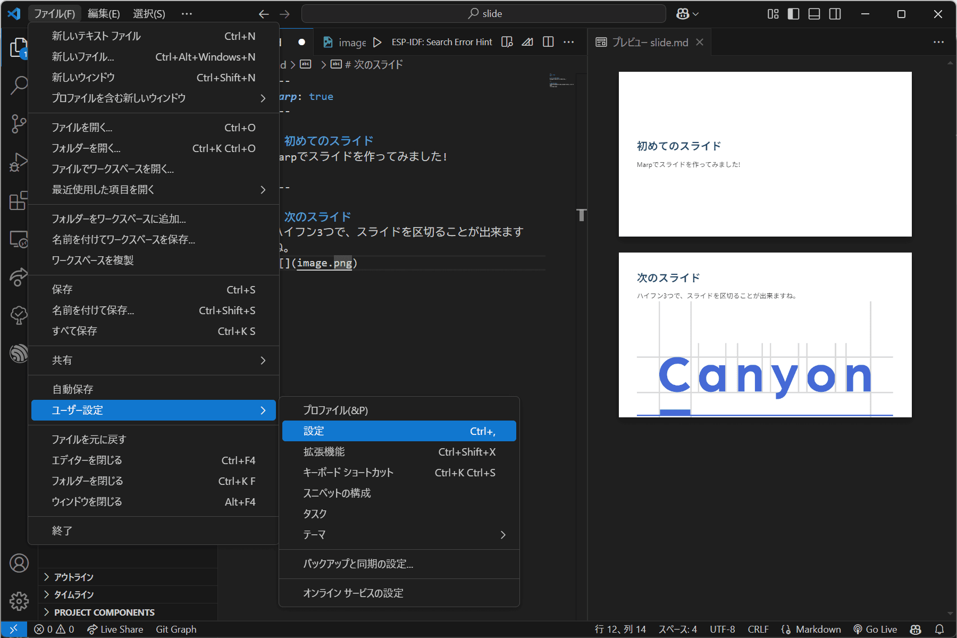This screenshot has height=638, width=957.
Task: Toggle the bottom panel visibility
Action: pos(814,14)
